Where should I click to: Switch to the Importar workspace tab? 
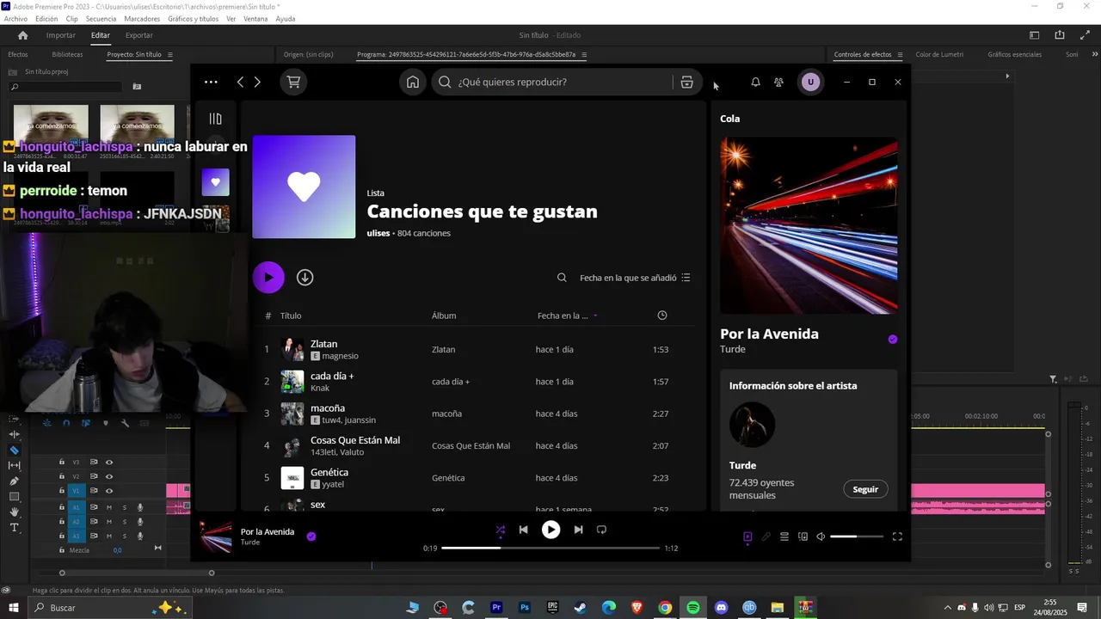click(x=61, y=35)
